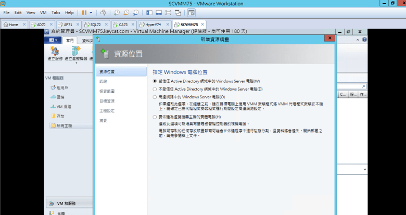This screenshot has height=215, width=406.
Task: Select perimeter network Windows Server radio option
Action: tap(154, 97)
